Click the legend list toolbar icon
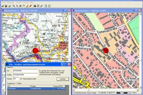The image size is (143, 95). coord(38,6)
